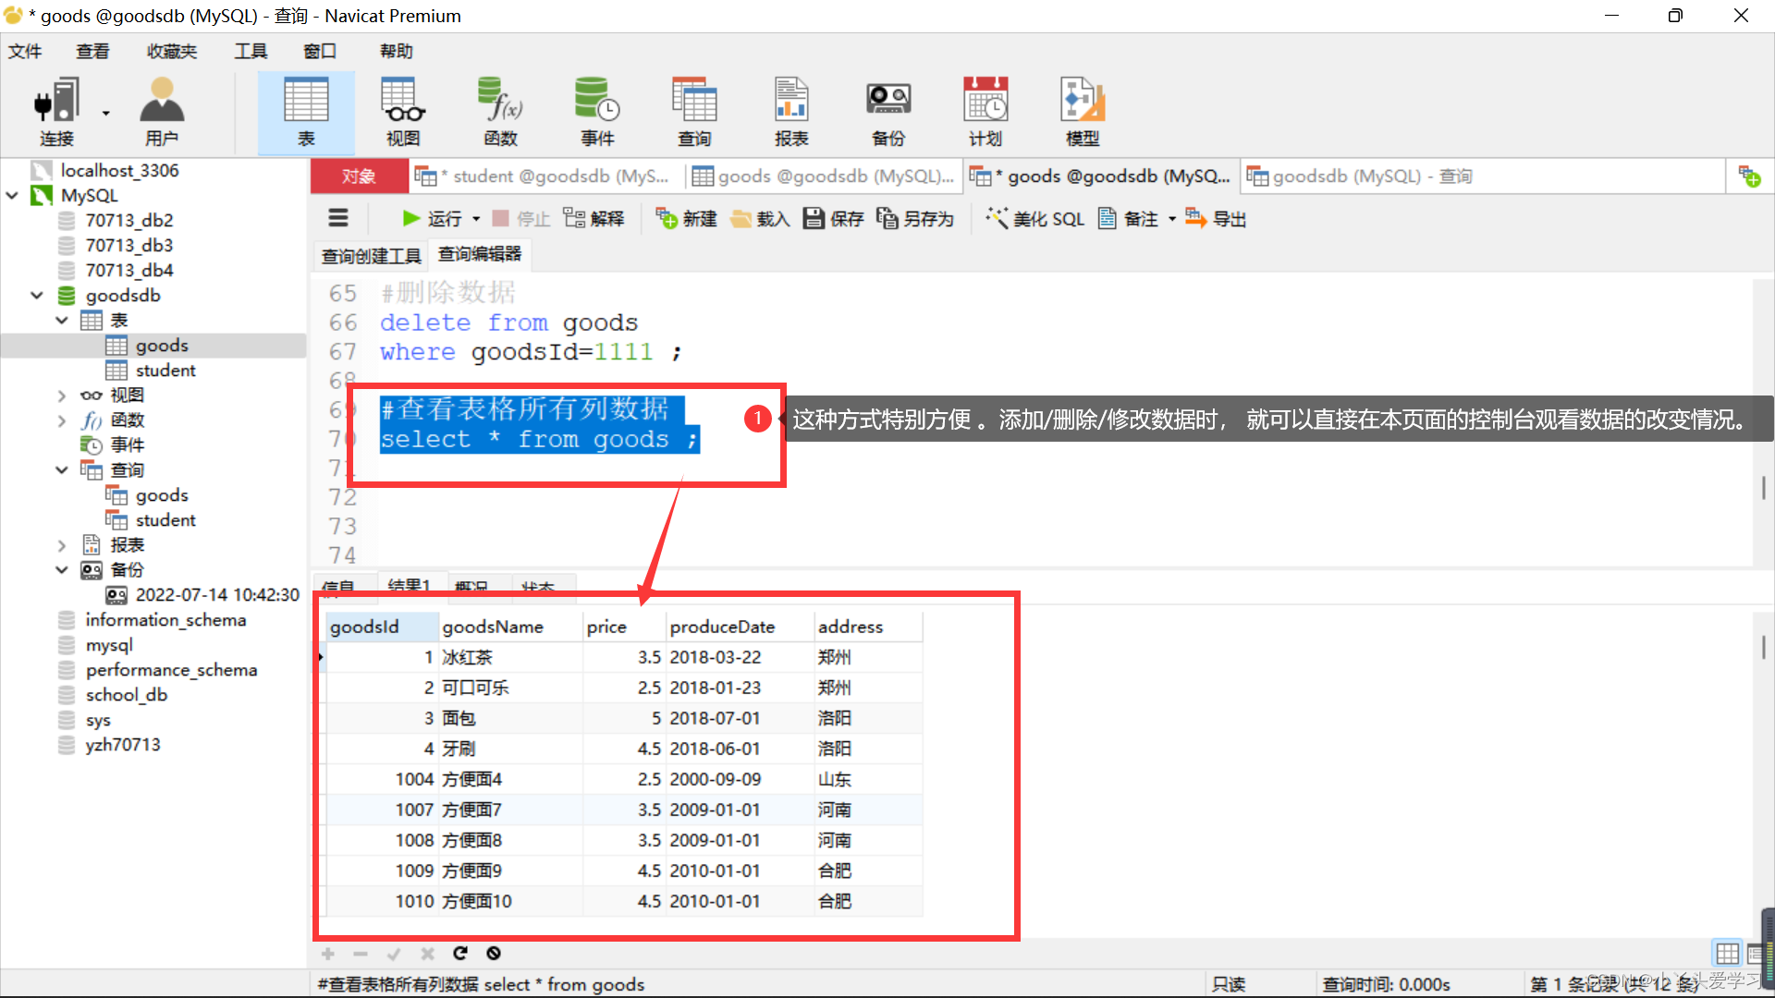Open the 窗口 menu
The image size is (1775, 998).
320,51
